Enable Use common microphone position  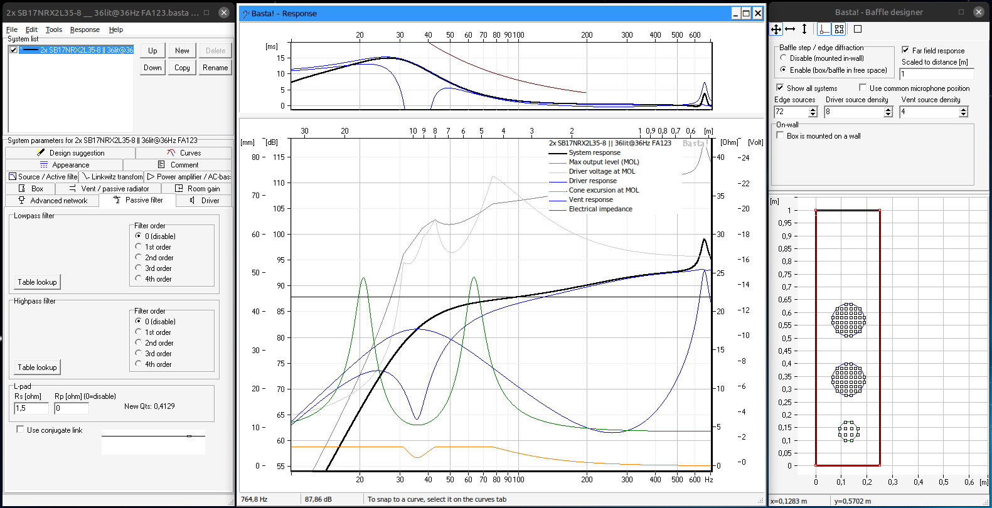coord(863,88)
